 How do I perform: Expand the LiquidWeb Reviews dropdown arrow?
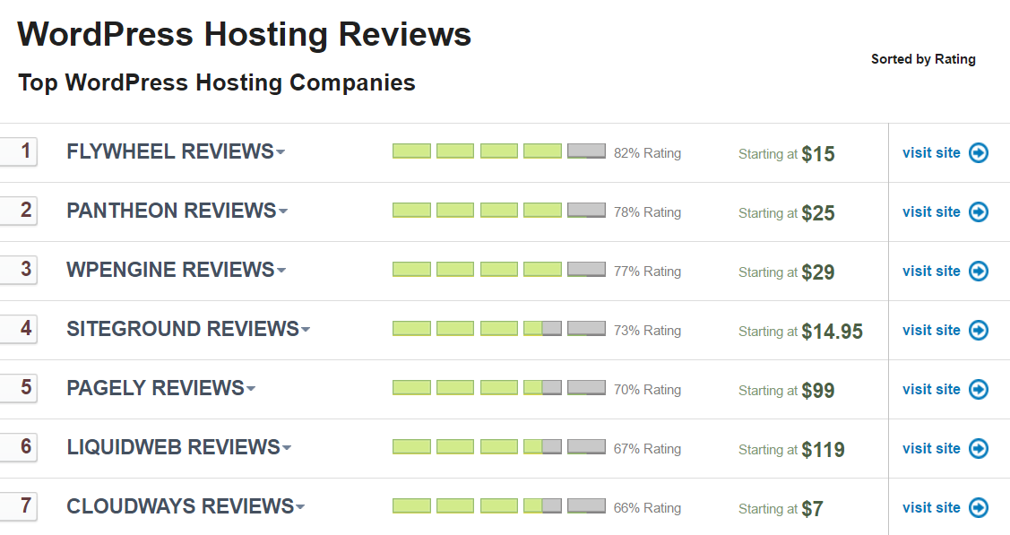pos(288,449)
